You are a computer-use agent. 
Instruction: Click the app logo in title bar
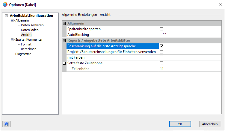click(x=5, y=4)
